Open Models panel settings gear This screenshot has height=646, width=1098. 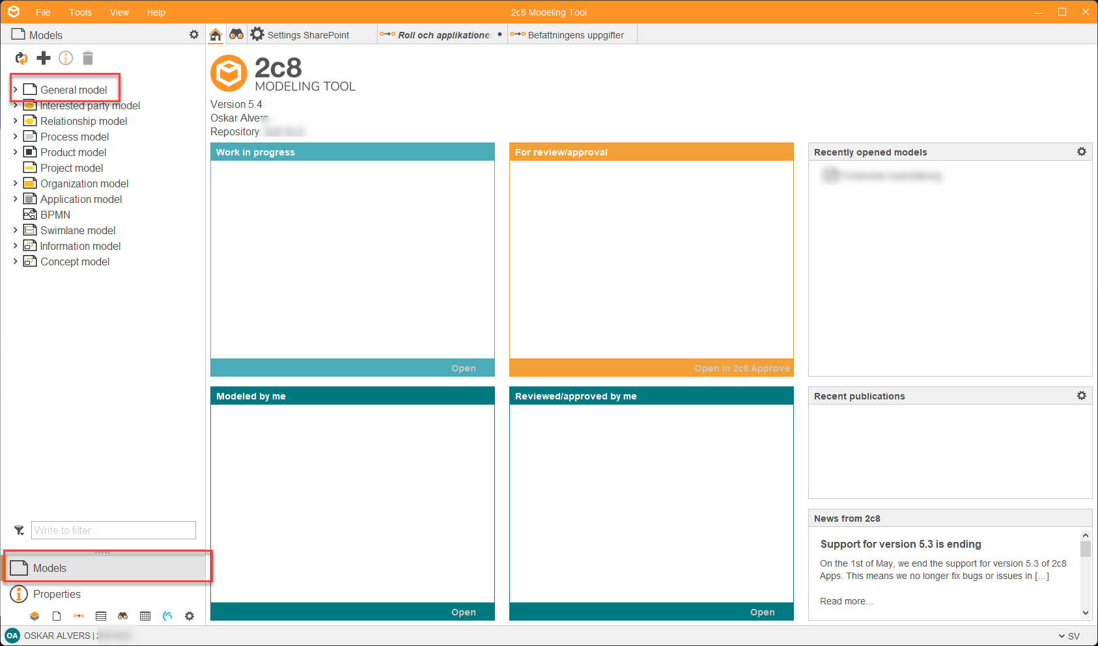(194, 34)
